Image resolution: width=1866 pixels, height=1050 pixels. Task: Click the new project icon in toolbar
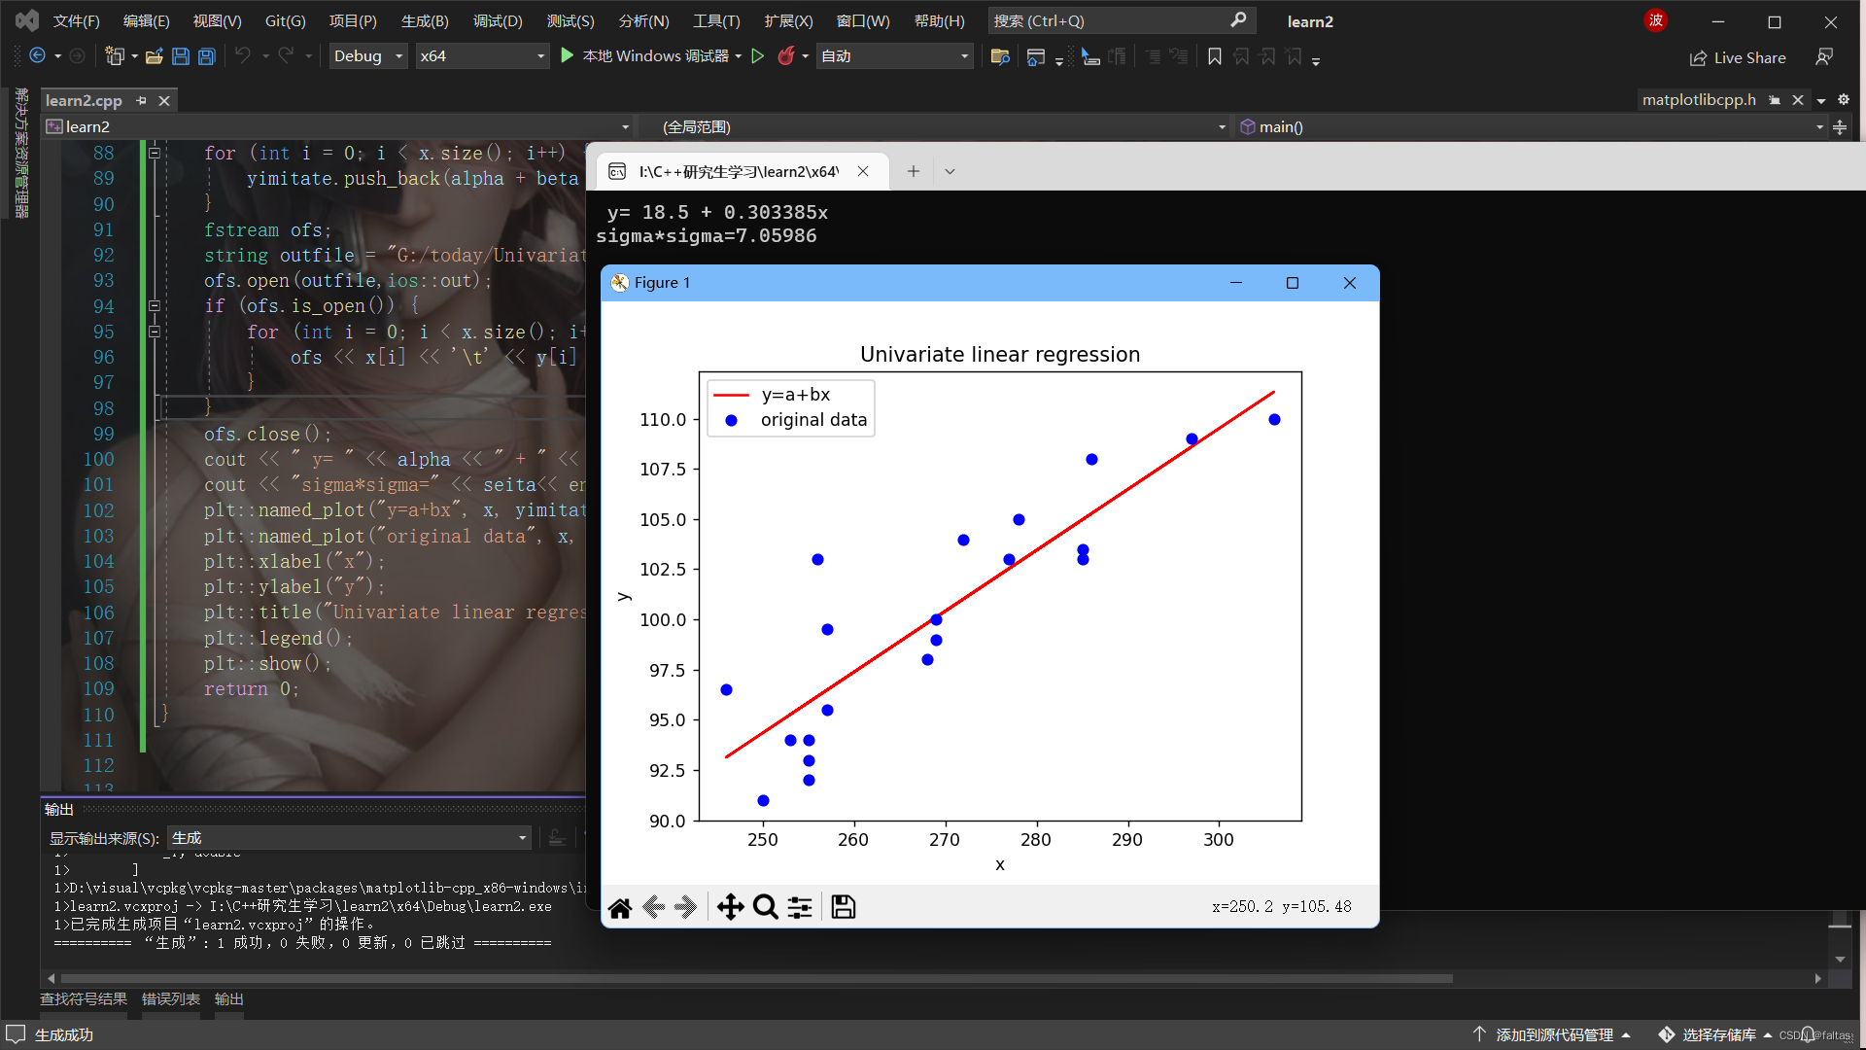[x=115, y=56]
